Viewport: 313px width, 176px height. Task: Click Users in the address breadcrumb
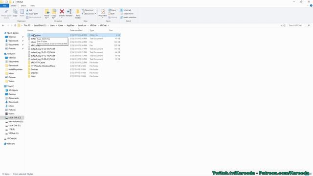pos(52,25)
